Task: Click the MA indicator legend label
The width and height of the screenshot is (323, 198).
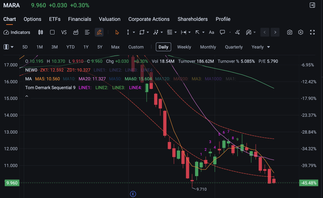Action: point(29,79)
